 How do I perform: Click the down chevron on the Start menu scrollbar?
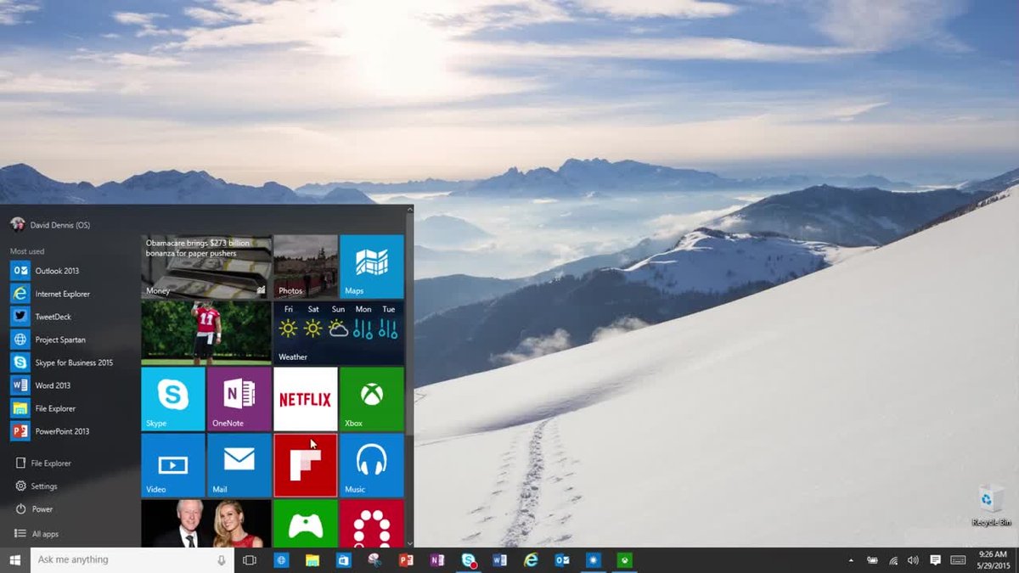410,544
